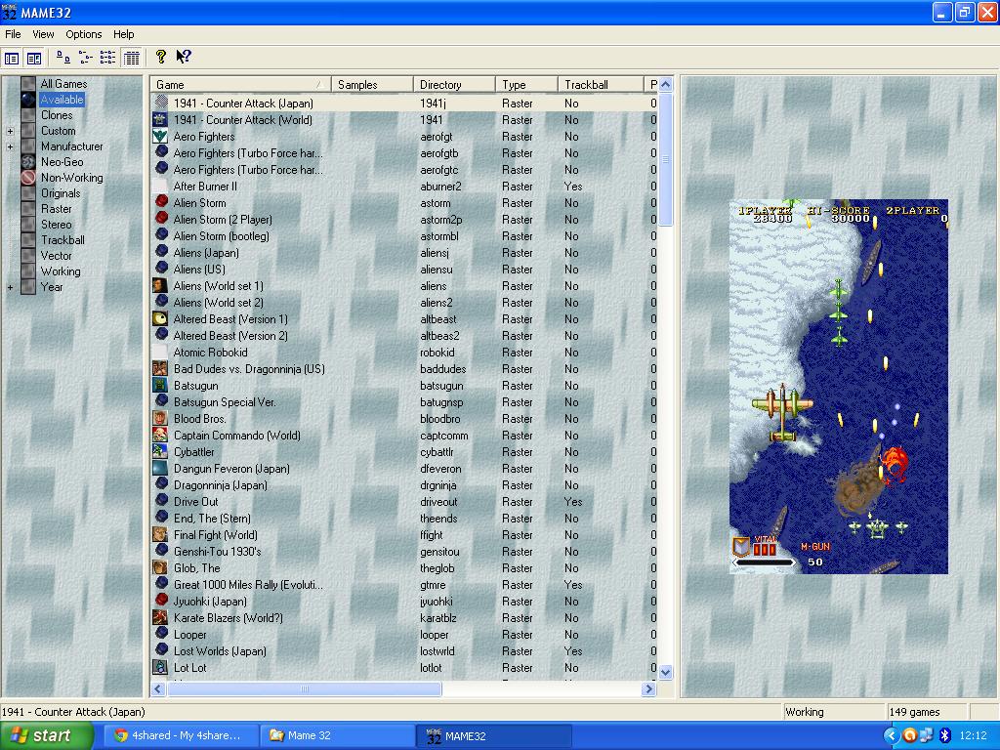The height and width of the screenshot is (750, 1000).
Task: Click the Final Fight (World) game icon
Action: point(160,534)
